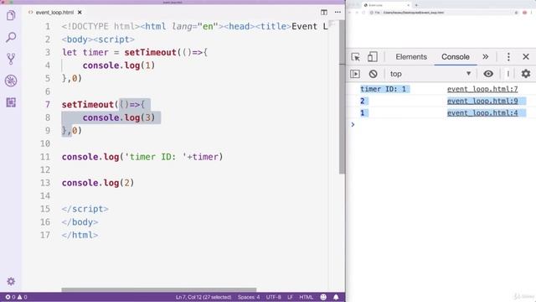Click browser back arrow button
536x302 pixels.
coord(350,13)
